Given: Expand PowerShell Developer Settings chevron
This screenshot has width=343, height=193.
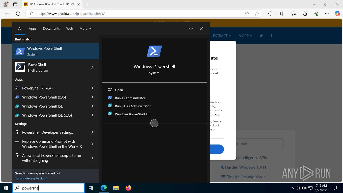Looking at the screenshot, I should tap(92, 132).
